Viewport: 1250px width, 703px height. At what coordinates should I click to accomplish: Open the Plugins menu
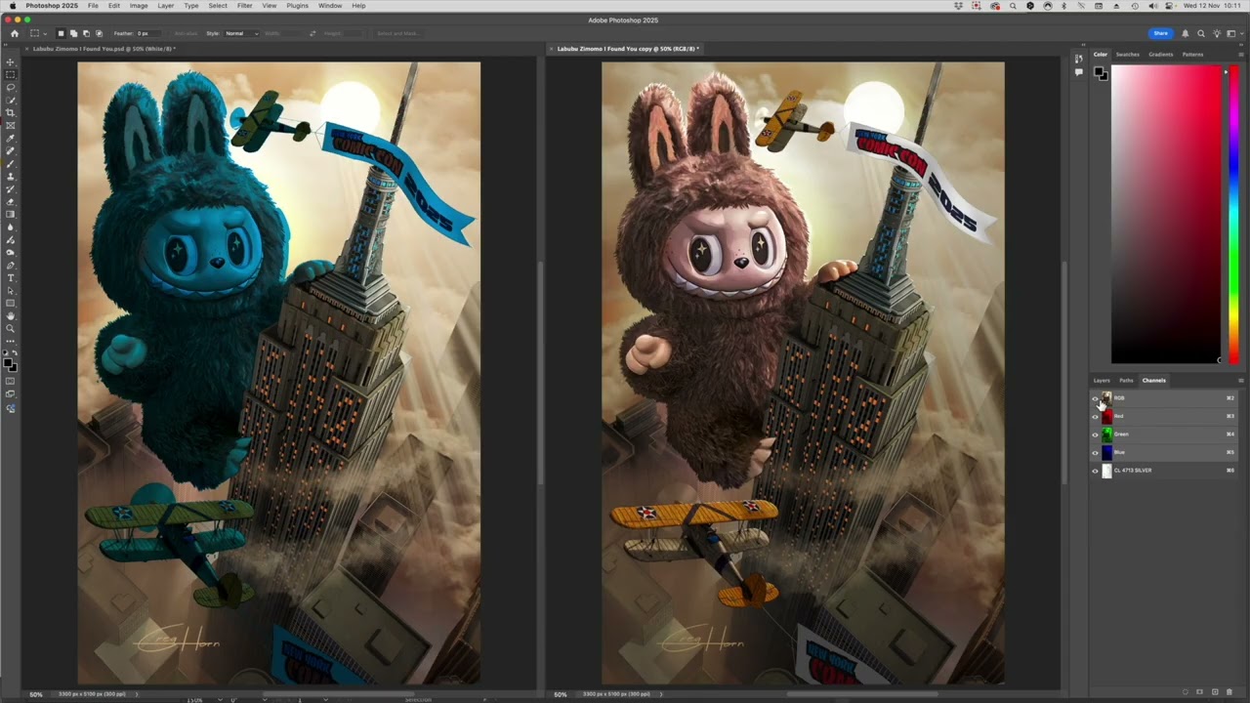tap(297, 6)
